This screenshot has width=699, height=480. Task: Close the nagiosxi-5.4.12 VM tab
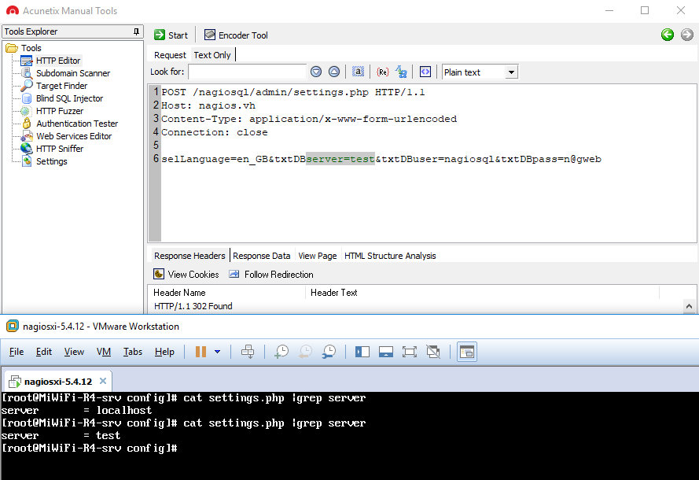coord(103,381)
